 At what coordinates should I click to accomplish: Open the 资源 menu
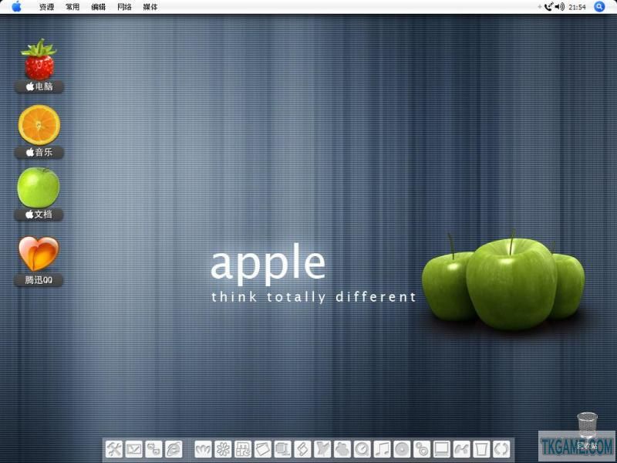click(x=46, y=7)
